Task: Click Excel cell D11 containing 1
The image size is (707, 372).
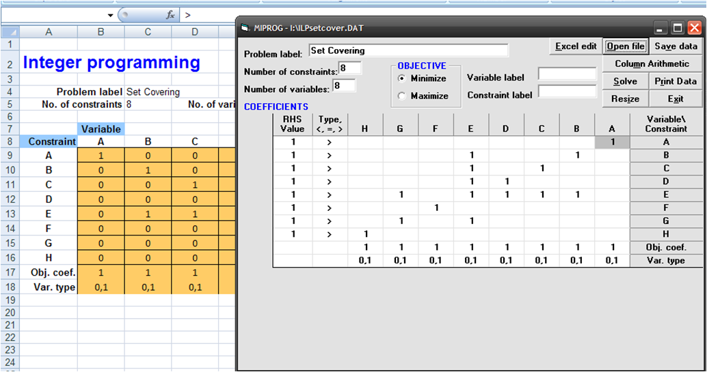Action: (x=195, y=185)
